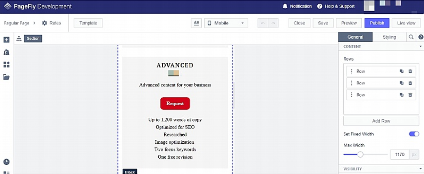Collapse the CONTENT section
The width and height of the screenshot is (424, 174).
(x=420, y=46)
